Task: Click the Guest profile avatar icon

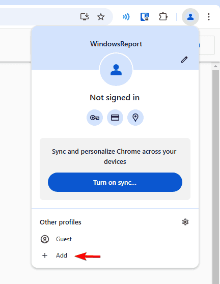Action: [45, 239]
